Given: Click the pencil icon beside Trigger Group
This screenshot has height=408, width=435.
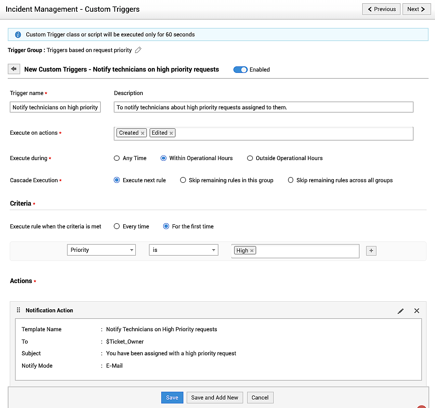Looking at the screenshot, I should pos(138,50).
